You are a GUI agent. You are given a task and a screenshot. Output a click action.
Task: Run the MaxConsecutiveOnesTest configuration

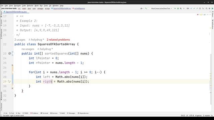point(175,8)
